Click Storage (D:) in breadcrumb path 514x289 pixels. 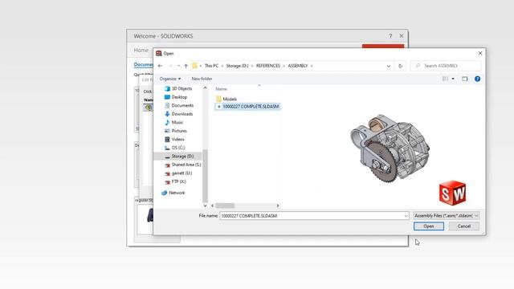pos(237,66)
